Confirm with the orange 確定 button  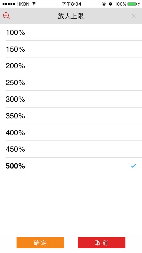(40, 243)
